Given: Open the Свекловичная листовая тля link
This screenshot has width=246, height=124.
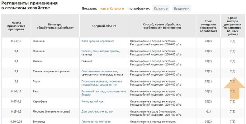Looking at the screenshot, I should pos(99,71).
